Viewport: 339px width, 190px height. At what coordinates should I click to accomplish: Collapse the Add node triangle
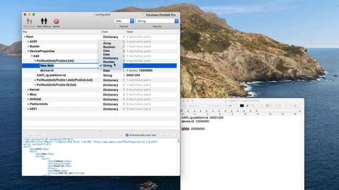[32, 56]
